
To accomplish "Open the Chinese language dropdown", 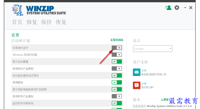I will click(x=153, y=49).
